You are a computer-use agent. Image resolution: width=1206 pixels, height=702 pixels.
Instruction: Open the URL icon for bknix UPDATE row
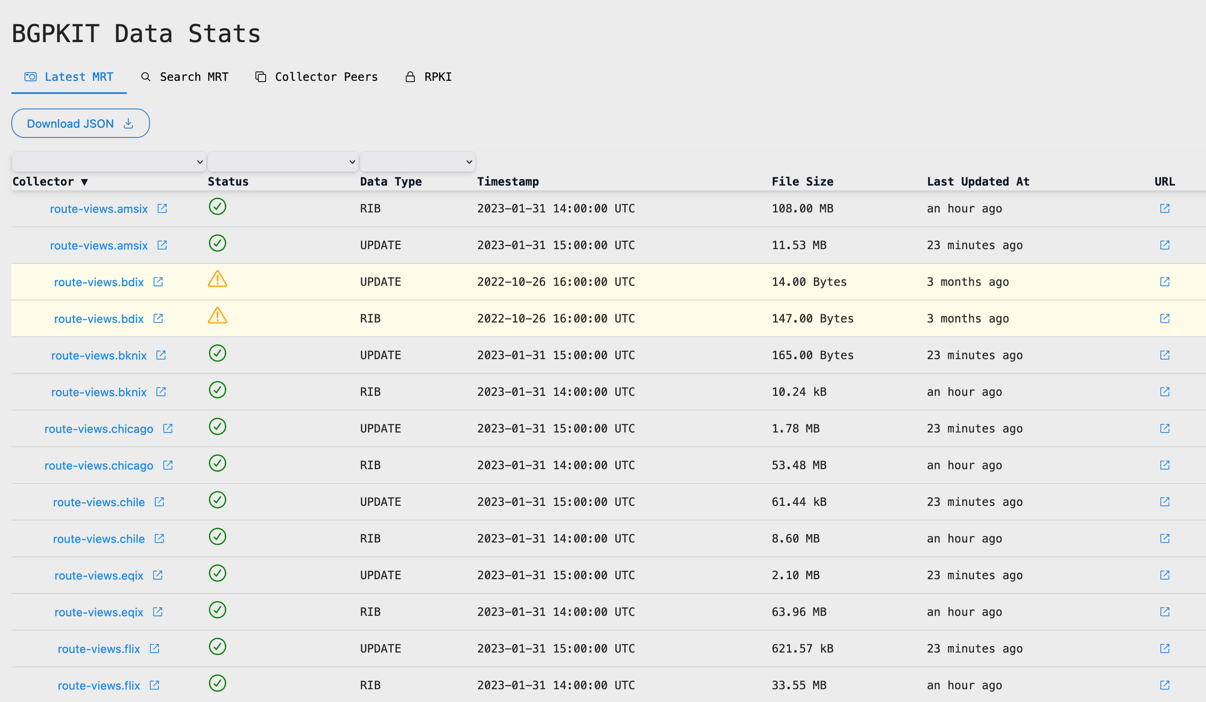1164,355
